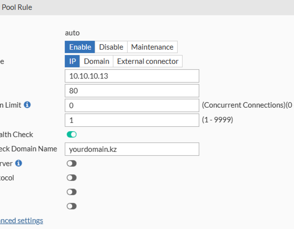Screen dimensions: 294x229
Task: Edit the IP address field 10.10.10.13
Action: 132,76
